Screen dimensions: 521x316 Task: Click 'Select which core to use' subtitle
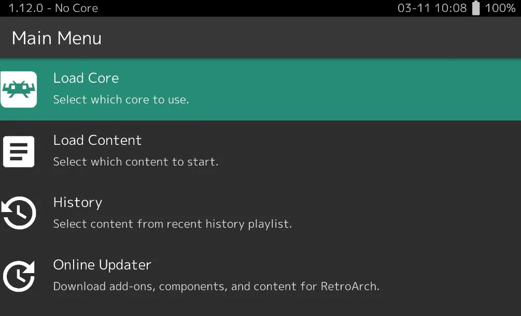121,99
